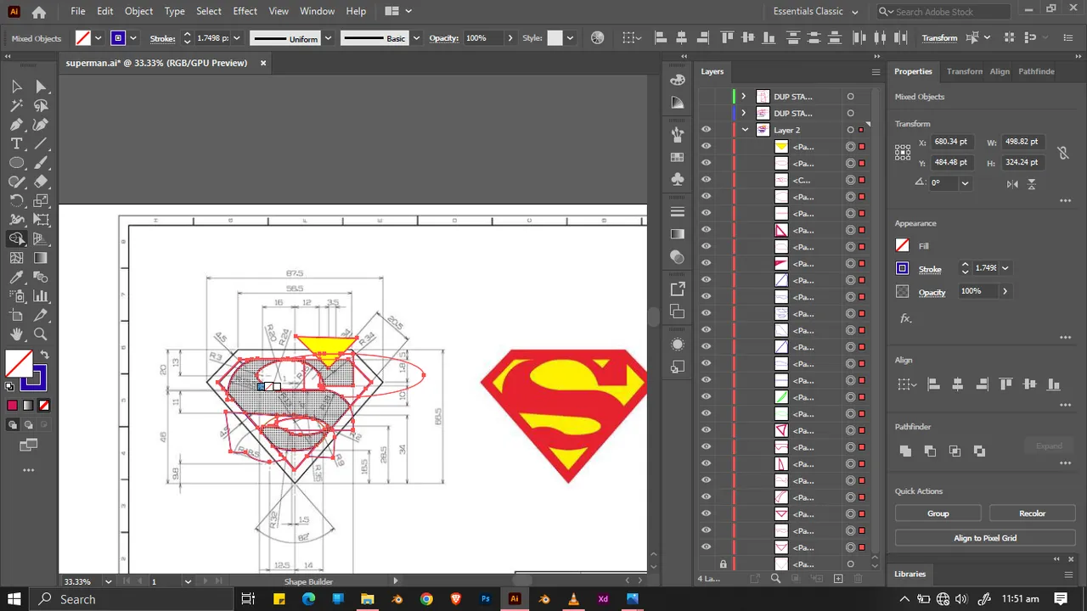1087x611 pixels.
Task: Hide Layer 2 visibility eye
Action: (706, 130)
